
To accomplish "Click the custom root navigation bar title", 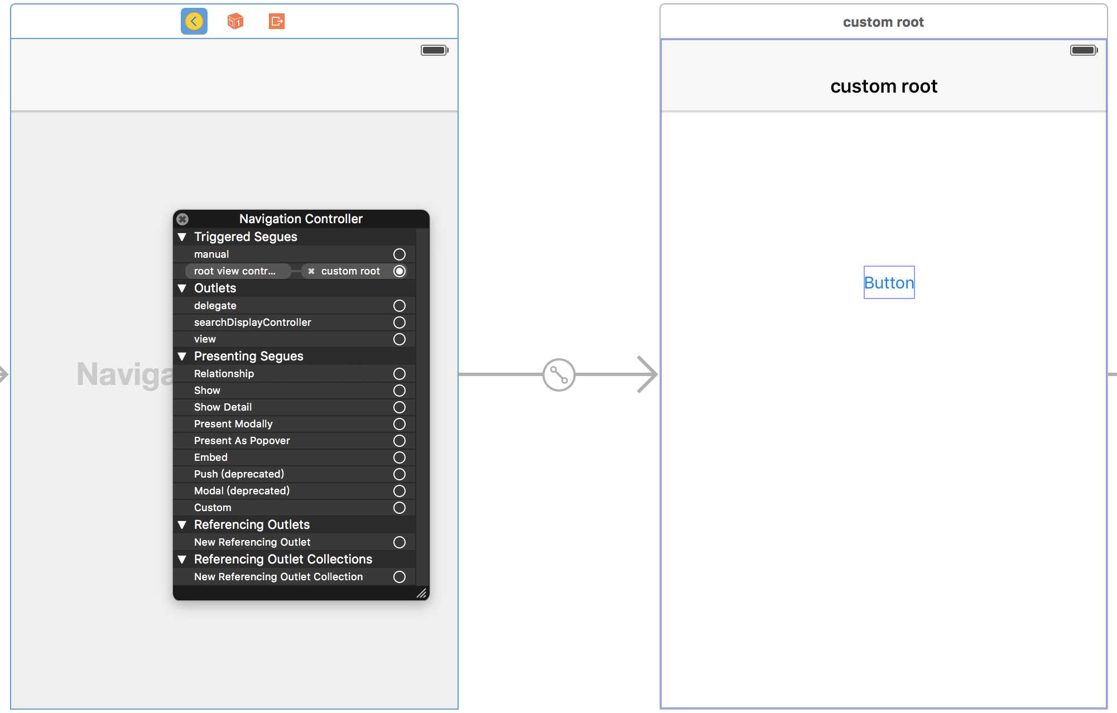I will click(x=884, y=86).
